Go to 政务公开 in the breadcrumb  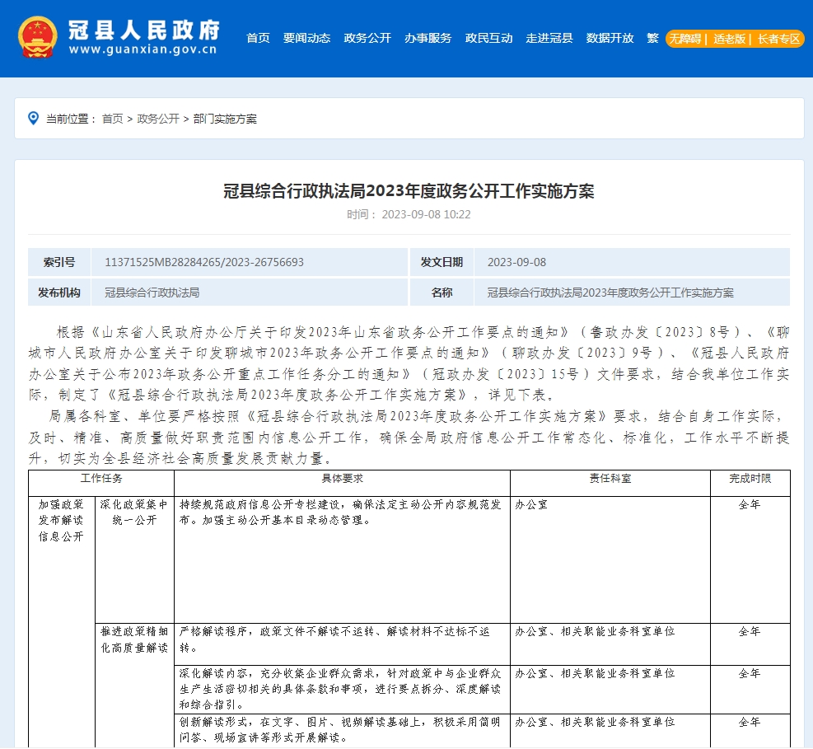158,119
